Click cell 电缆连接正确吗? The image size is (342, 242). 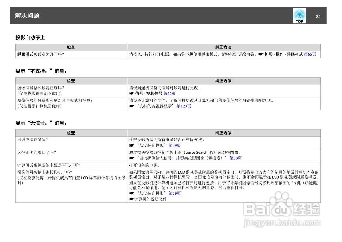pos(71,143)
